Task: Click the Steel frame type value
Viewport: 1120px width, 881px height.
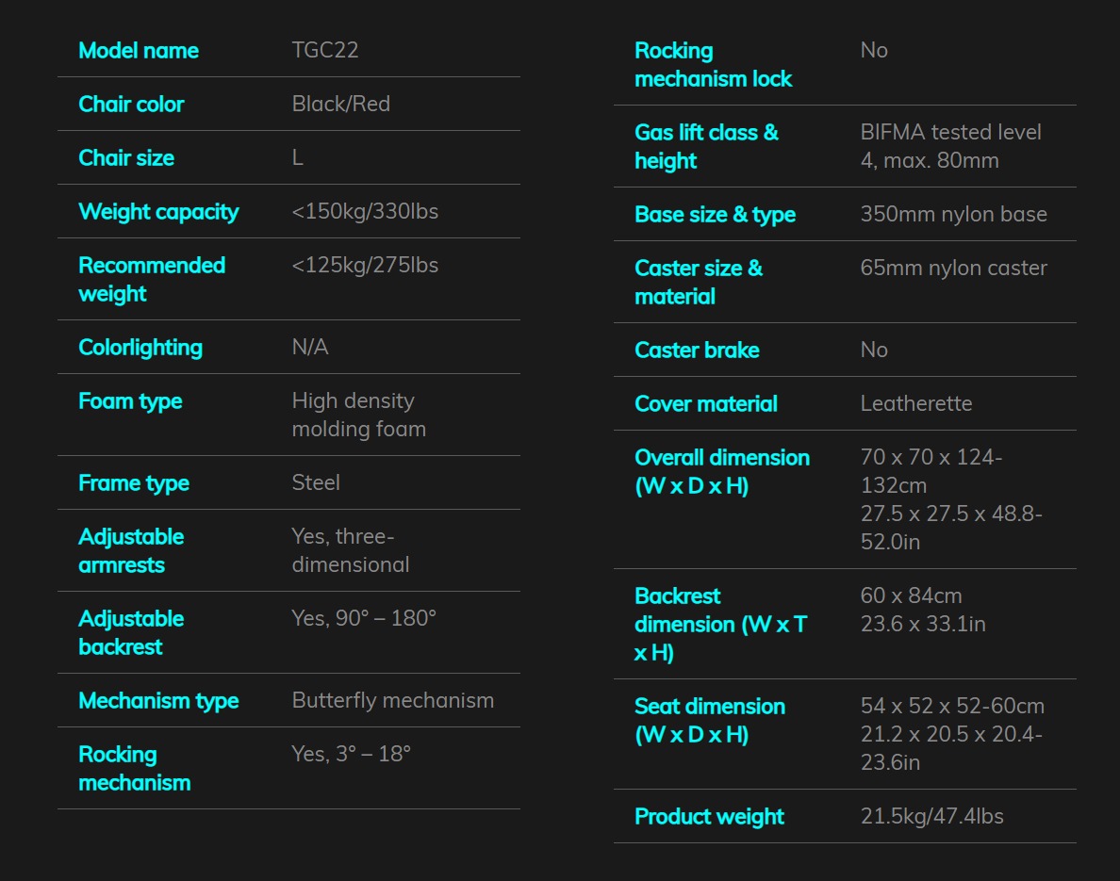Action: (316, 483)
